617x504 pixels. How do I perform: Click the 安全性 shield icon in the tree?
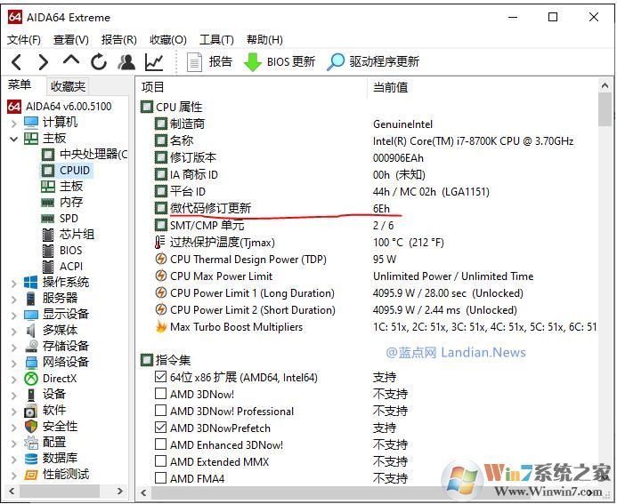click(30, 426)
